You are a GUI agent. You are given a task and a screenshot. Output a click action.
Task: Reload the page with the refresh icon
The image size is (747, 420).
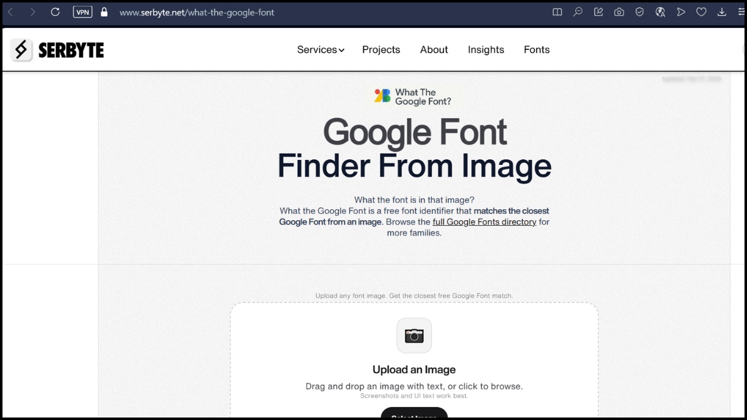55,11
